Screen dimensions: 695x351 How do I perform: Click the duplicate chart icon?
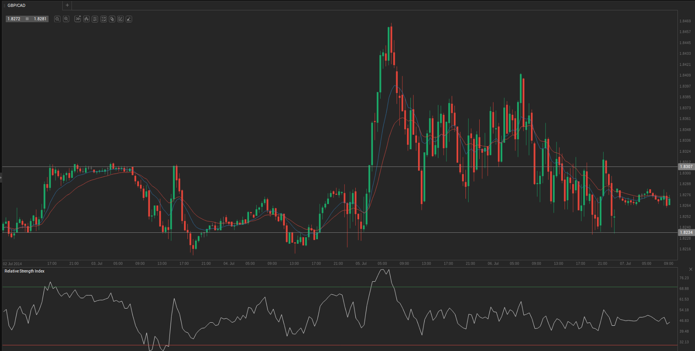tap(112, 19)
